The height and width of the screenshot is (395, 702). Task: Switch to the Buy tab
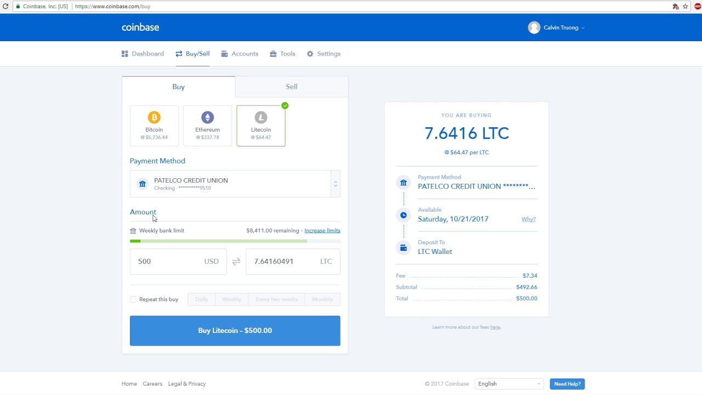(x=179, y=87)
